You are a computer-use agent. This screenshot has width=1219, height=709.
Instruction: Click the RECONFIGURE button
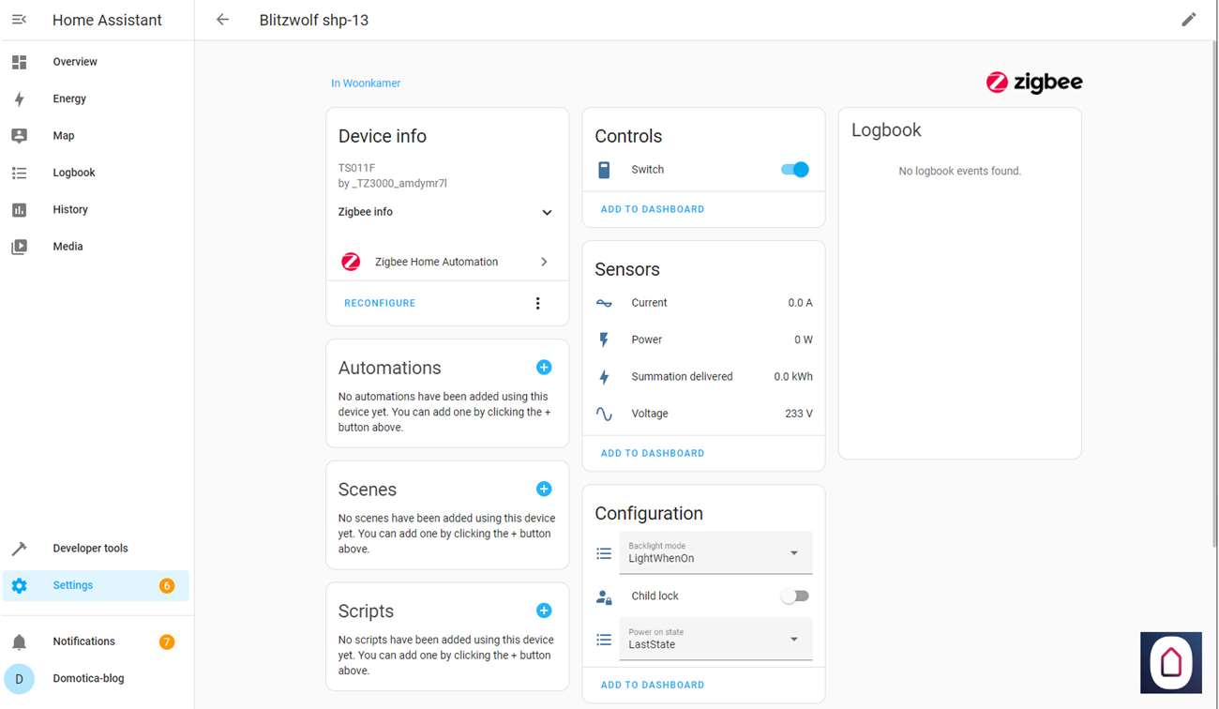tap(380, 303)
